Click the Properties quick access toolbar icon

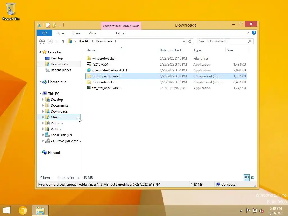48,25
